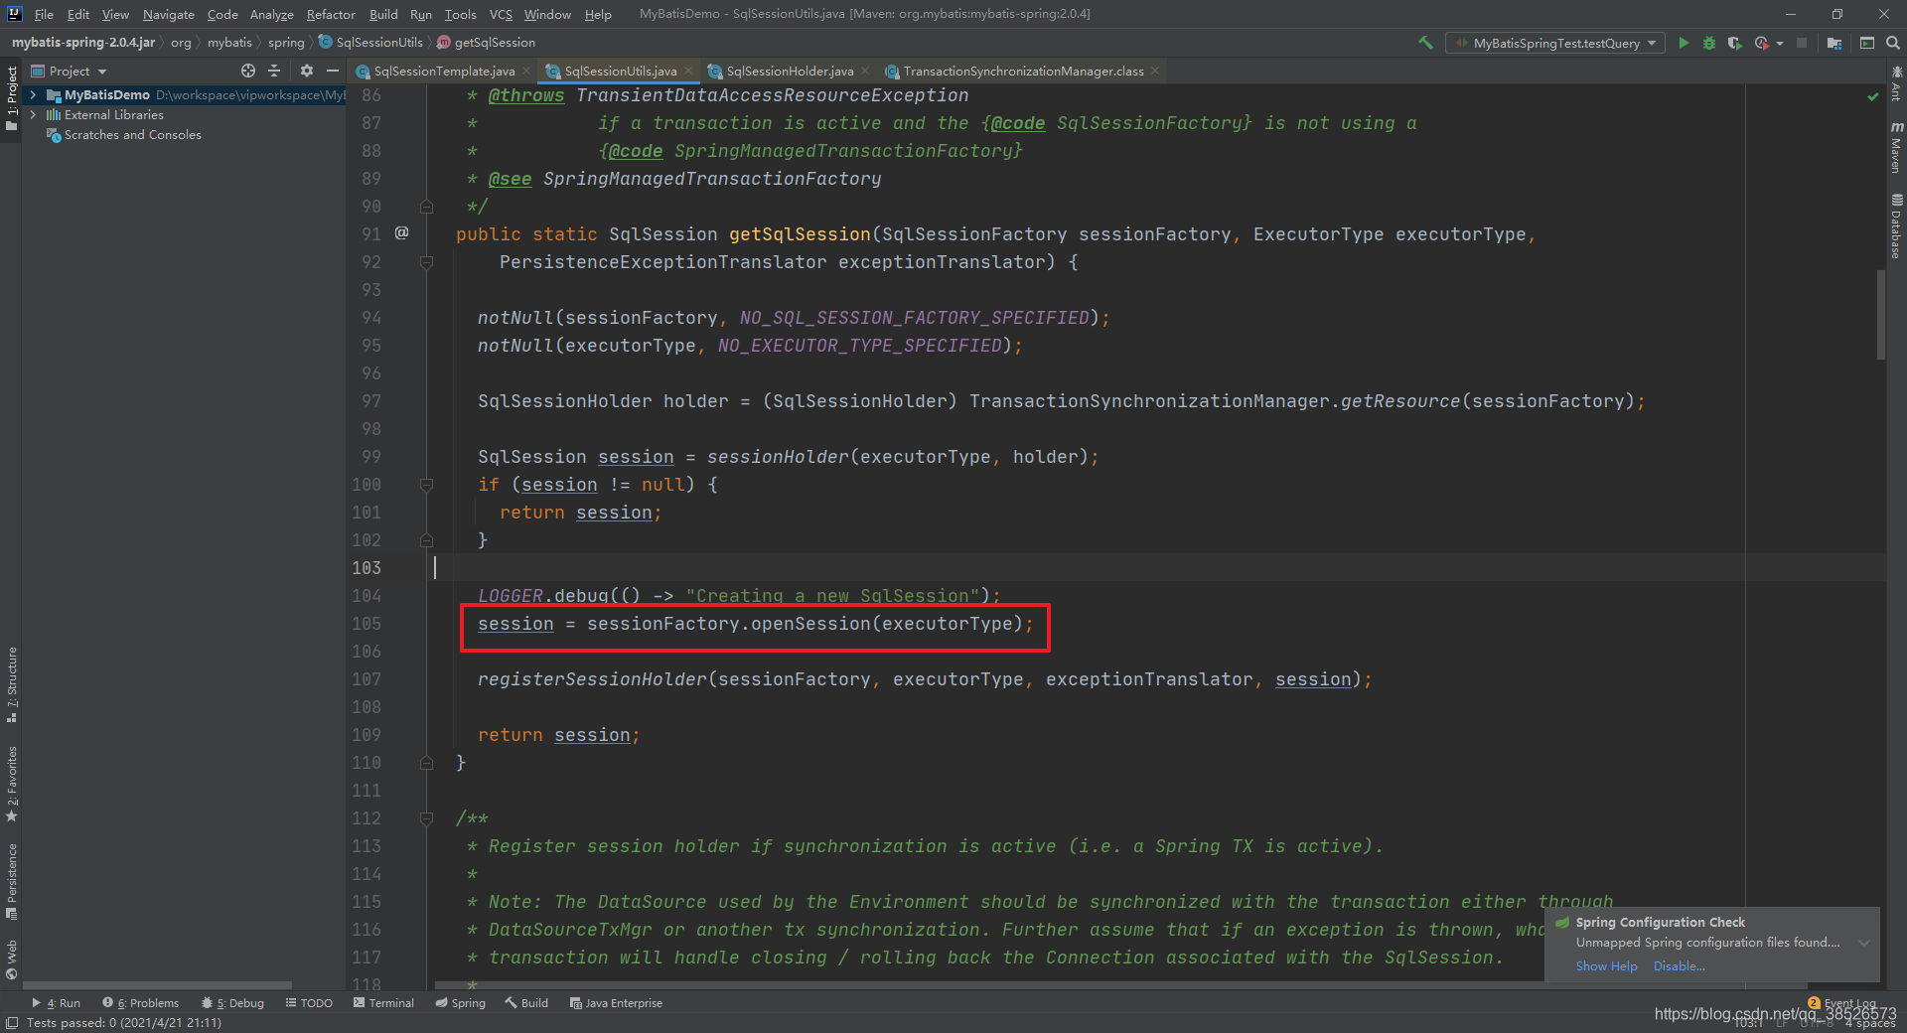The height and width of the screenshot is (1033, 1907).
Task: Click line number 105 in gutter
Action: point(367,624)
